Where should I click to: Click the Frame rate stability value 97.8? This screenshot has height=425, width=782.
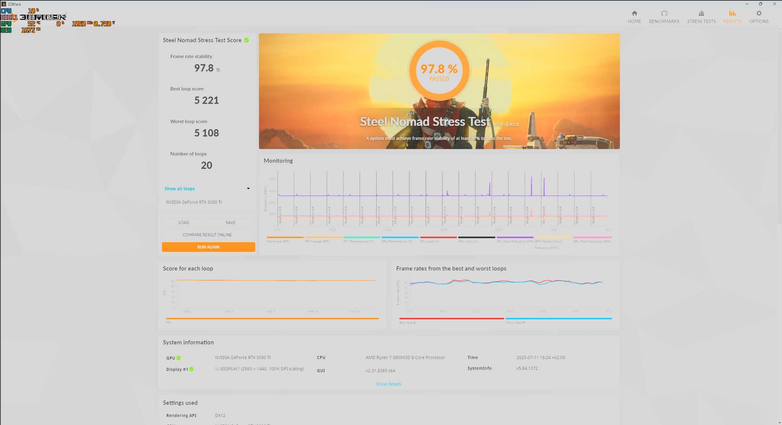(x=204, y=68)
